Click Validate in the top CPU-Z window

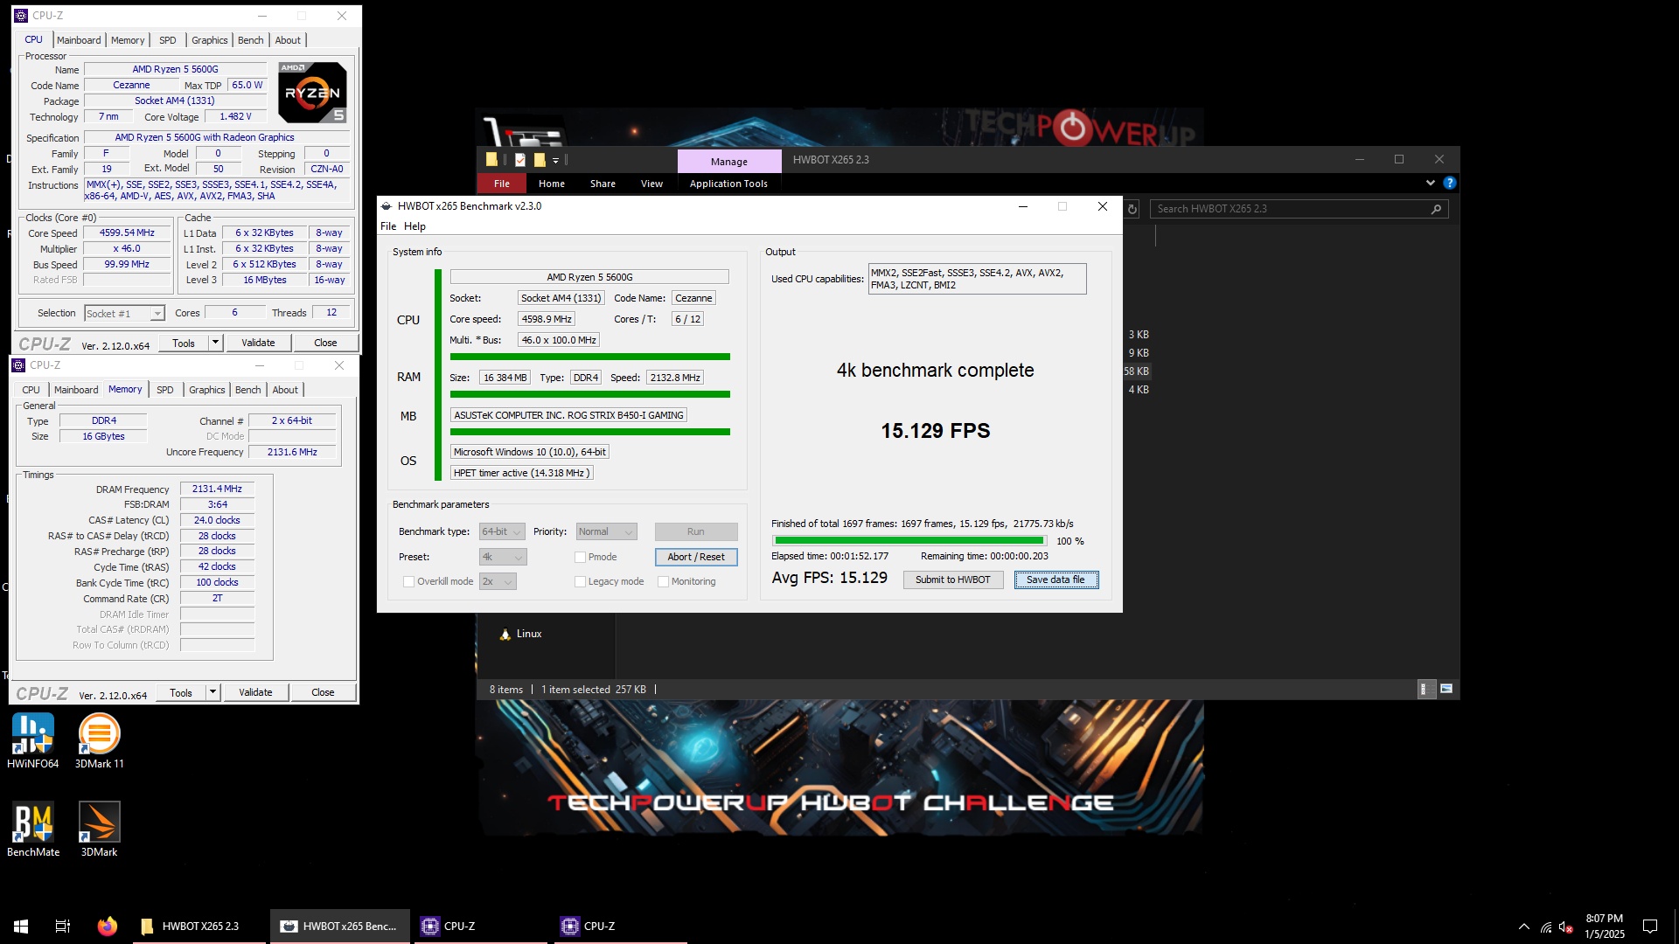(258, 343)
